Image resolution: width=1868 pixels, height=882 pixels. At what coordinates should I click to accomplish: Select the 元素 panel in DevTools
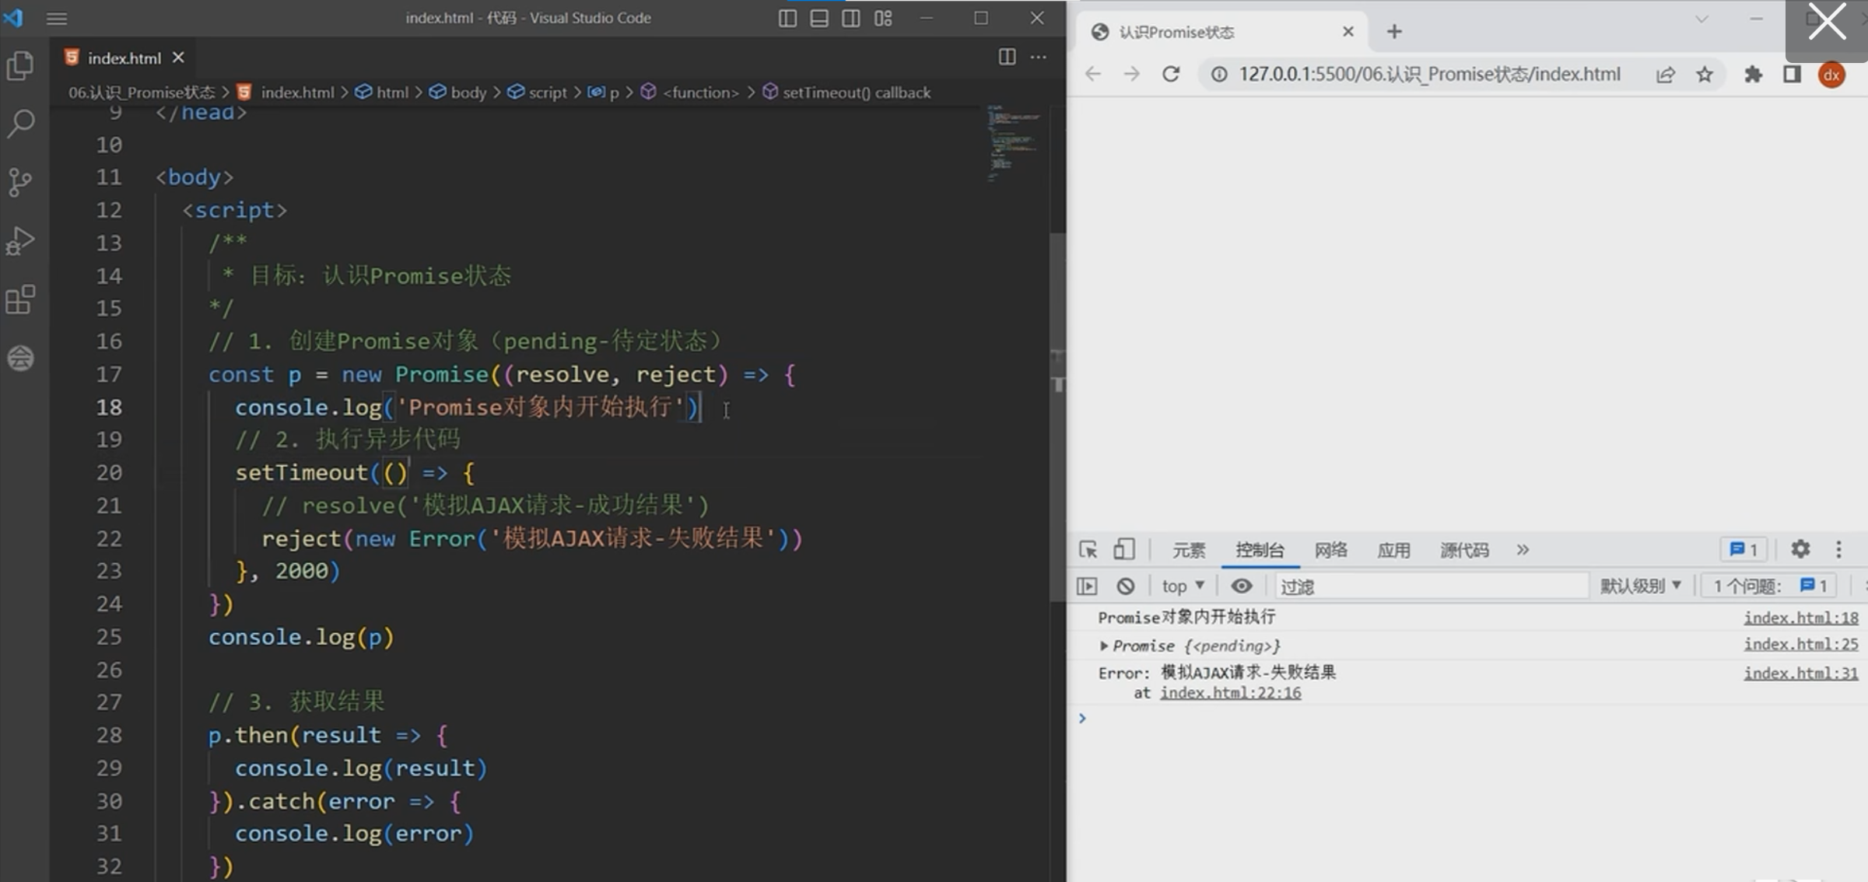(x=1188, y=550)
